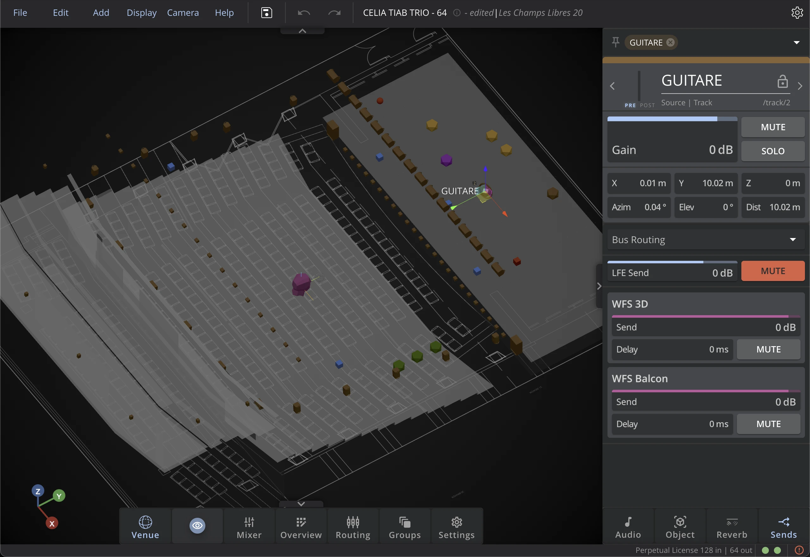Open the Display menu
The height and width of the screenshot is (557, 810).
pyautogui.click(x=141, y=13)
